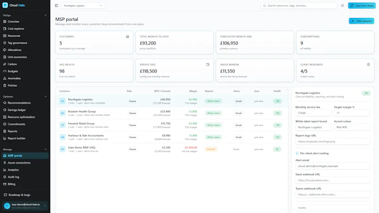Expand the tour-demo account menu

[25, 206]
